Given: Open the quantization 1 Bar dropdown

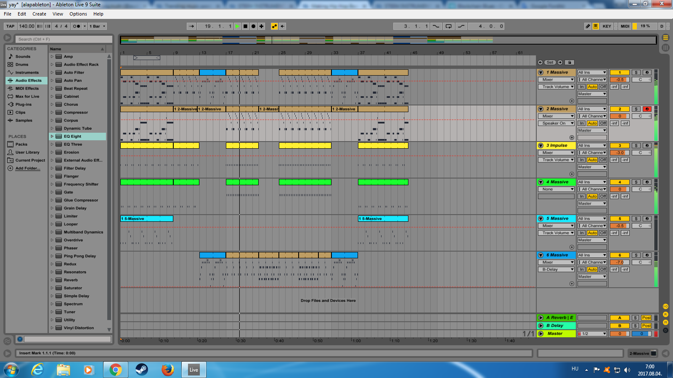Looking at the screenshot, I should (97, 26).
